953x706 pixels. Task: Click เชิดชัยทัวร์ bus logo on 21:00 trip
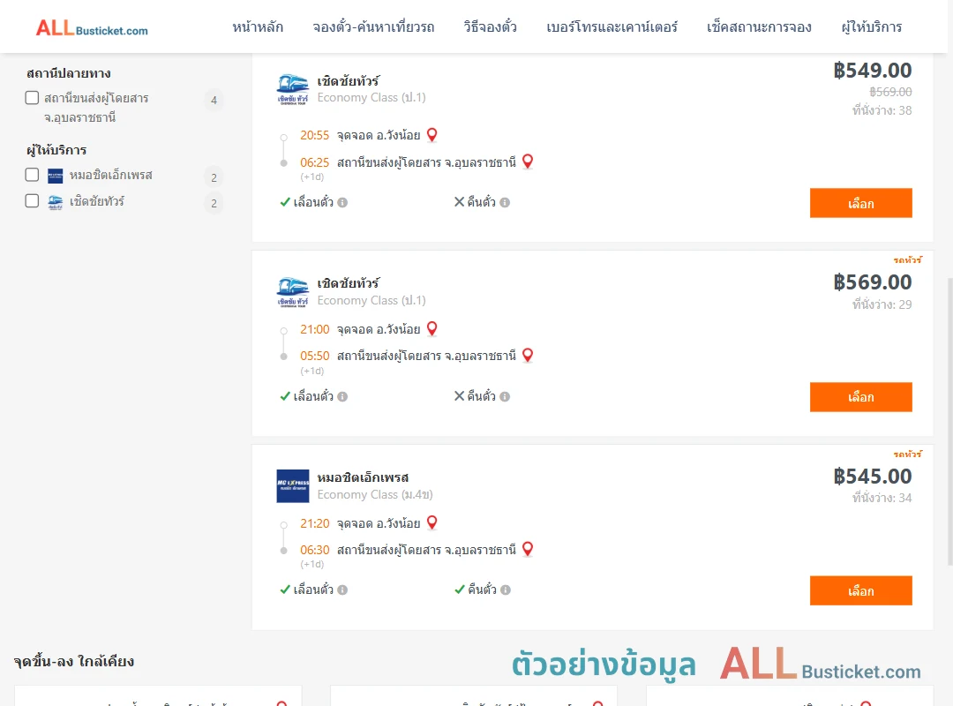[x=292, y=292]
